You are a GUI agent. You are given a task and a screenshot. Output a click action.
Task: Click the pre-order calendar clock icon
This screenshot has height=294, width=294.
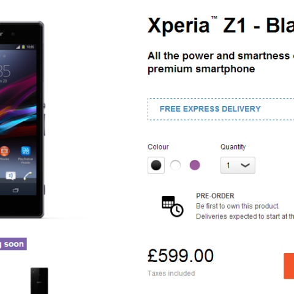(173, 206)
